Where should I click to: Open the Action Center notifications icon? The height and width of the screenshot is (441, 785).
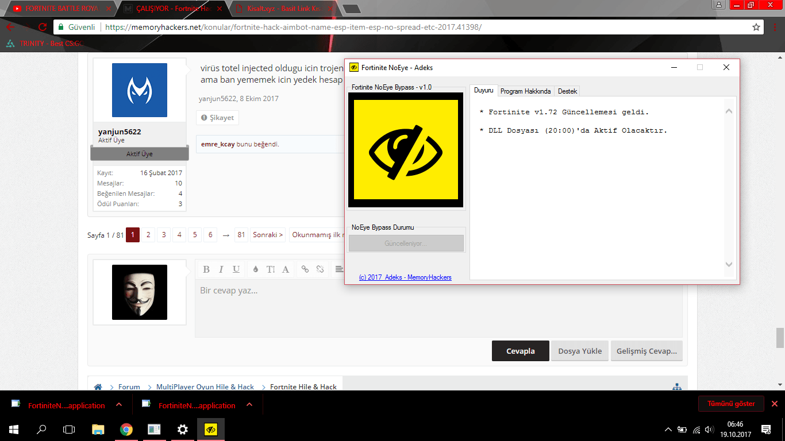click(766, 429)
